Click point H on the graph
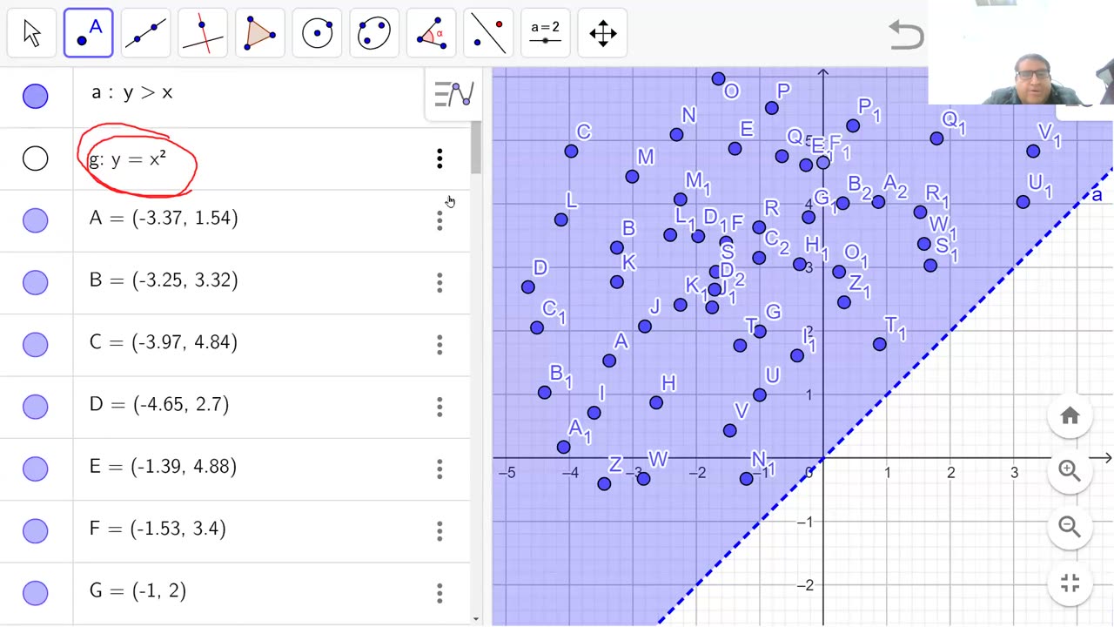This screenshot has width=1114, height=627. point(656,403)
